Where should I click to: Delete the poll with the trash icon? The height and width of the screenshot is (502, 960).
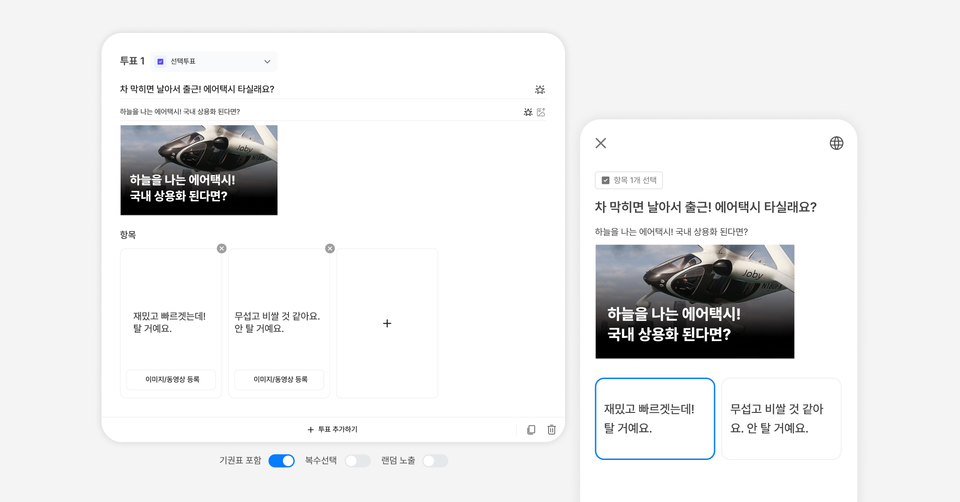tap(552, 430)
